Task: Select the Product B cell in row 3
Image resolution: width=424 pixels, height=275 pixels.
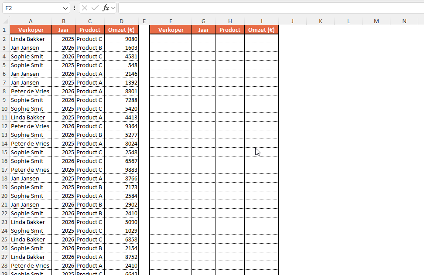Action: 89,48
